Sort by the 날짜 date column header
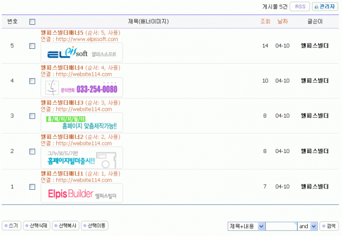The width and height of the screenshot is (342, 236). 283,22
